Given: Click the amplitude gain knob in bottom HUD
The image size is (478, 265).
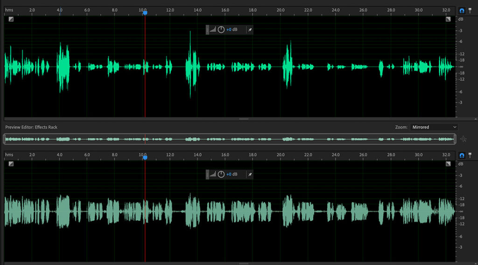Looking at the screenshot, I should point(221,174).
